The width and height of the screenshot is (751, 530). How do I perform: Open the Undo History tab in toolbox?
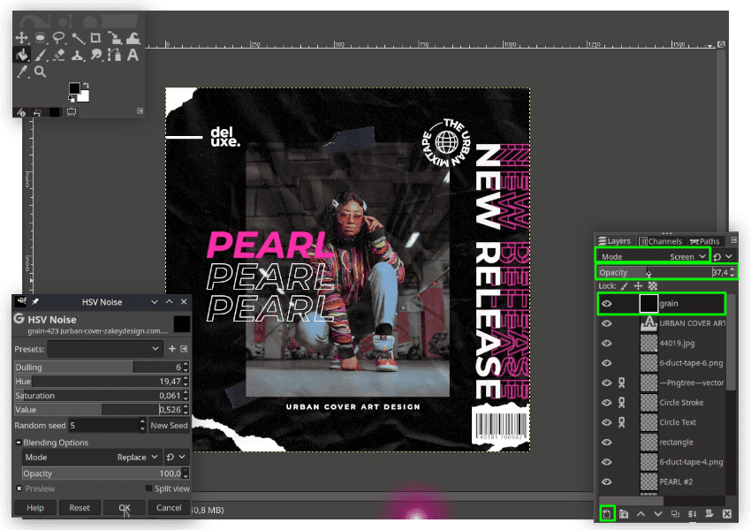[x=37, y=112]
